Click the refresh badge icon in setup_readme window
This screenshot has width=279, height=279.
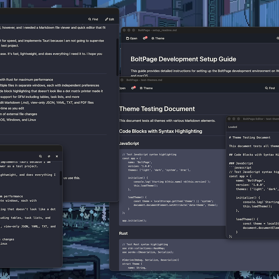point(145,39)
